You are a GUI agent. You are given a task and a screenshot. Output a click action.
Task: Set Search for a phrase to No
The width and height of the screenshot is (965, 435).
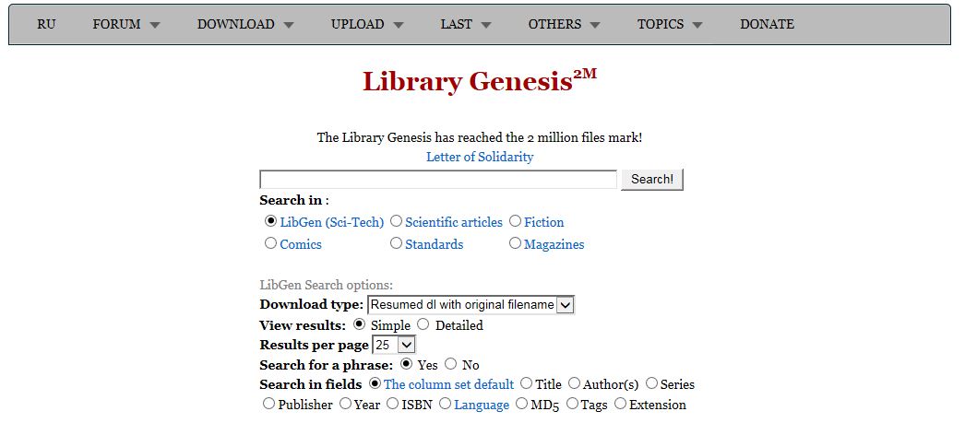point(450,364)
